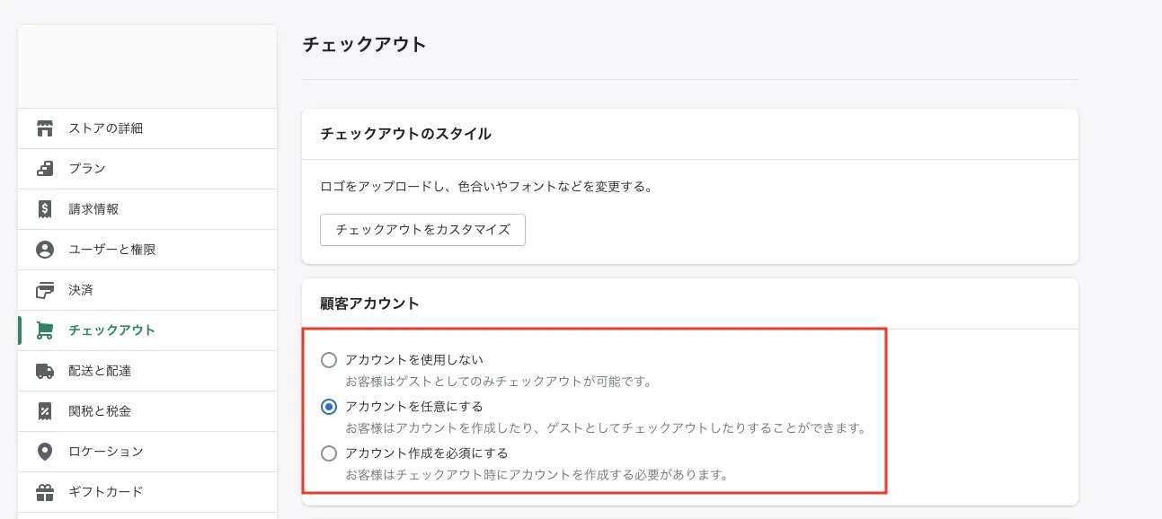Click the taxes icon beside 関税と税金

(x=45, y=411)
